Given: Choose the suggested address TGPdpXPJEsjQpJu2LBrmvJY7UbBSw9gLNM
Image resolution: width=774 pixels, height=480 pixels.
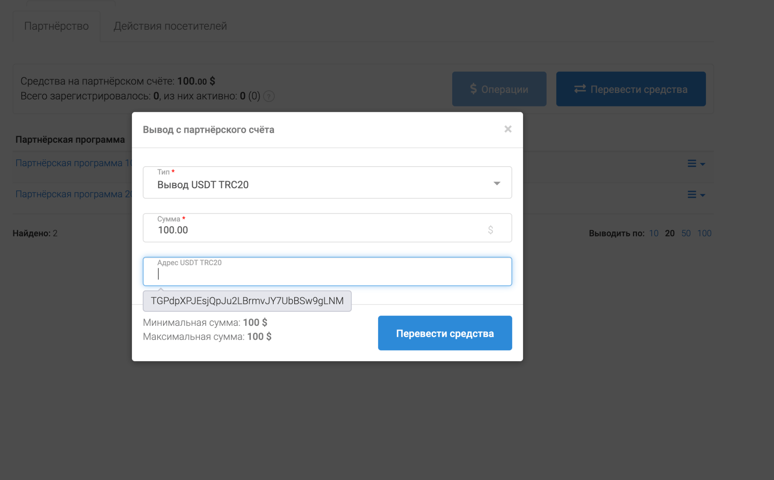Looking at the screenshot, I should (247, 301).
